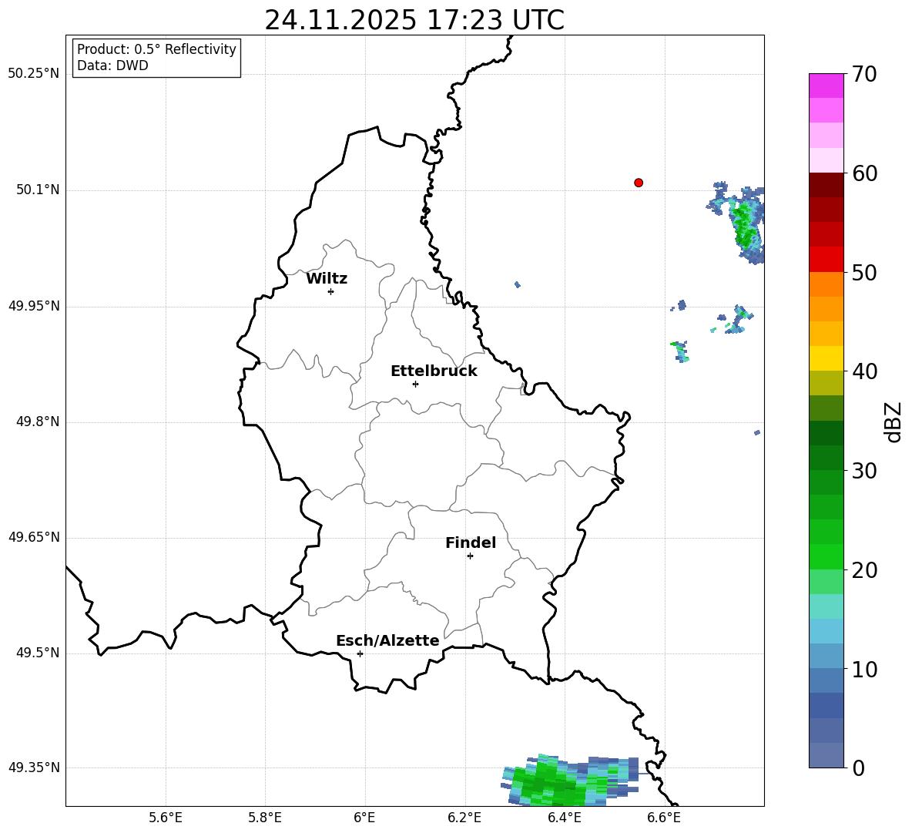Screen dimensions: 912x833
Task: Click the Data: DWD text
Action: (112, 65)
